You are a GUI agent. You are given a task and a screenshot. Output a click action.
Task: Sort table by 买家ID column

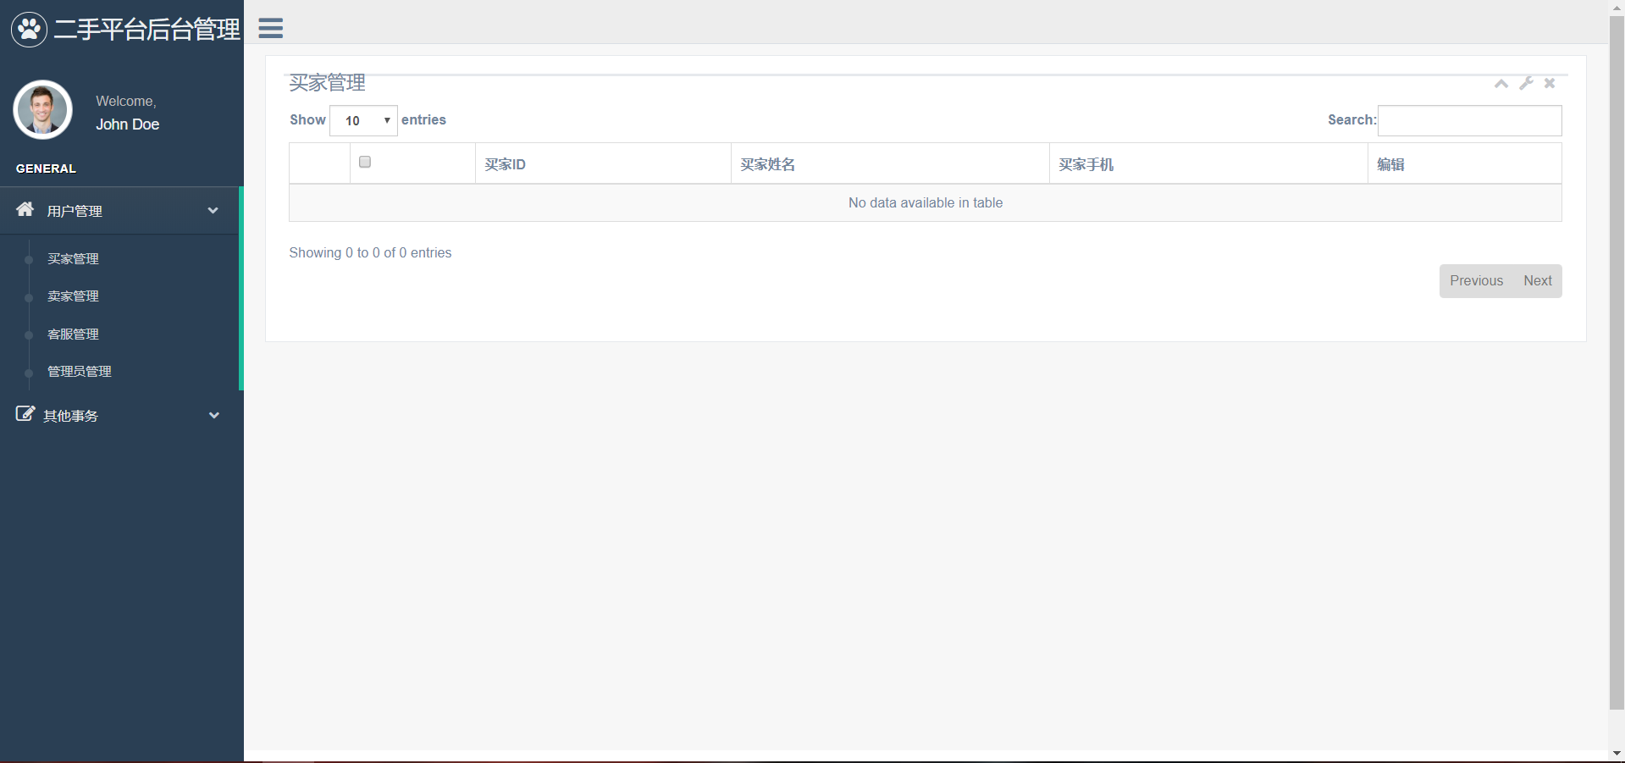point(603,164)
